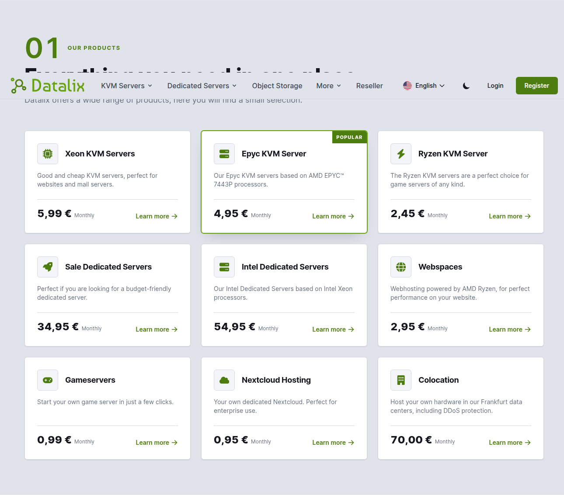
Task: Click the Epyc KVM Server card title
Action: tap(274, 154)
